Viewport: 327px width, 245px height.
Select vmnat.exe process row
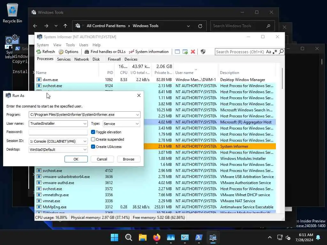[x=156, y=201]
